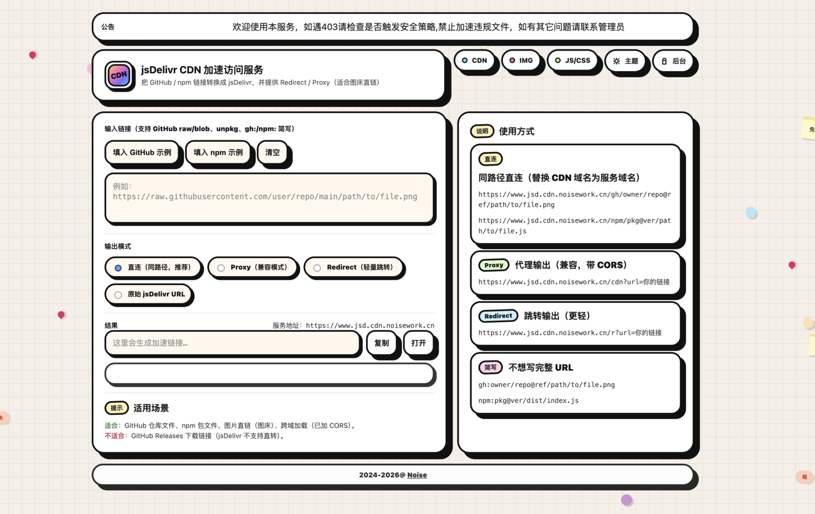815x514 pixels.
Task: Click the npm/pkg@ver direct URL example
Action: tap(575, 226)
